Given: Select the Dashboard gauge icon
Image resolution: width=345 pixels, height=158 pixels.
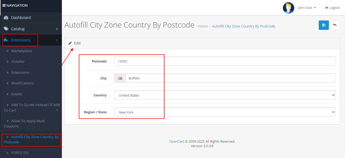Looking at the screenshot, I should point(6,17).
